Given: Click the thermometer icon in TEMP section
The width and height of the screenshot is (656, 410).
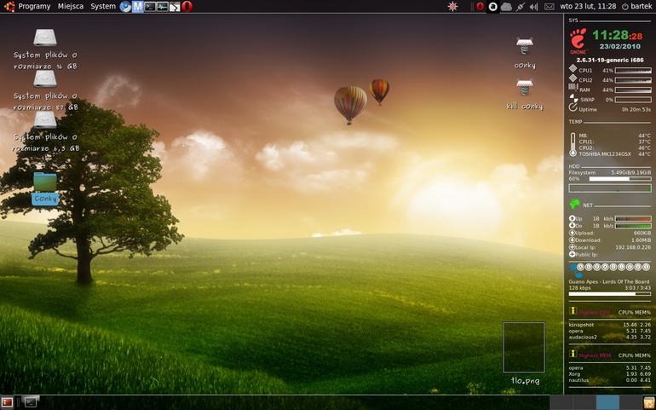Looking at the screenshot, I should pyautogui.click(x=573, y=145).
